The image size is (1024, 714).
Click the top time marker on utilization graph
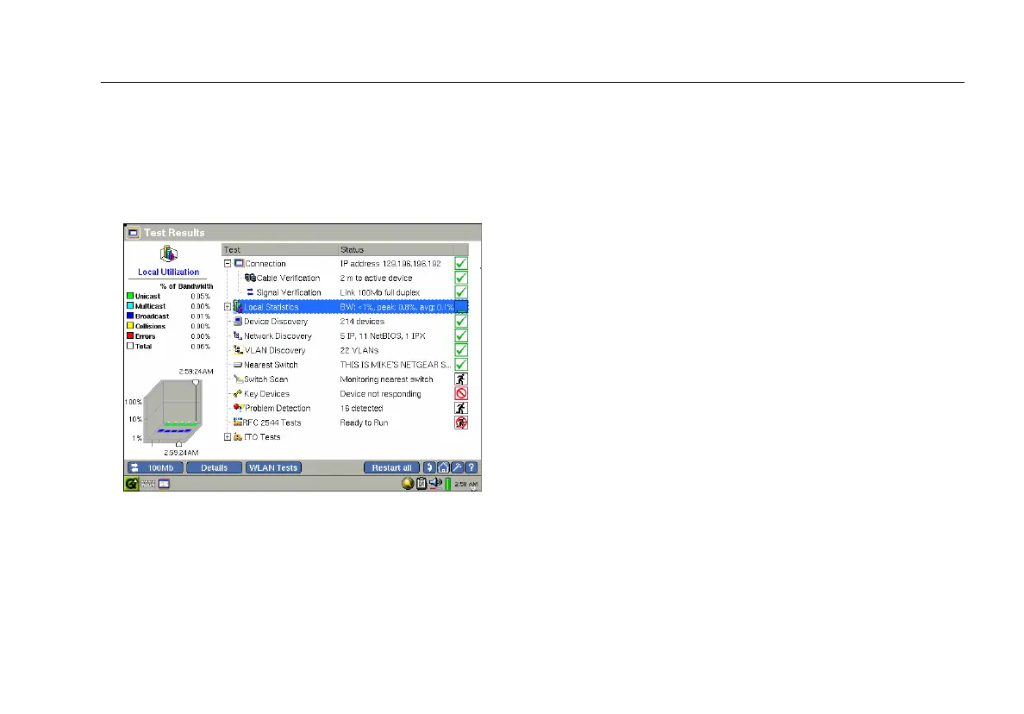[x=196, y=382]
